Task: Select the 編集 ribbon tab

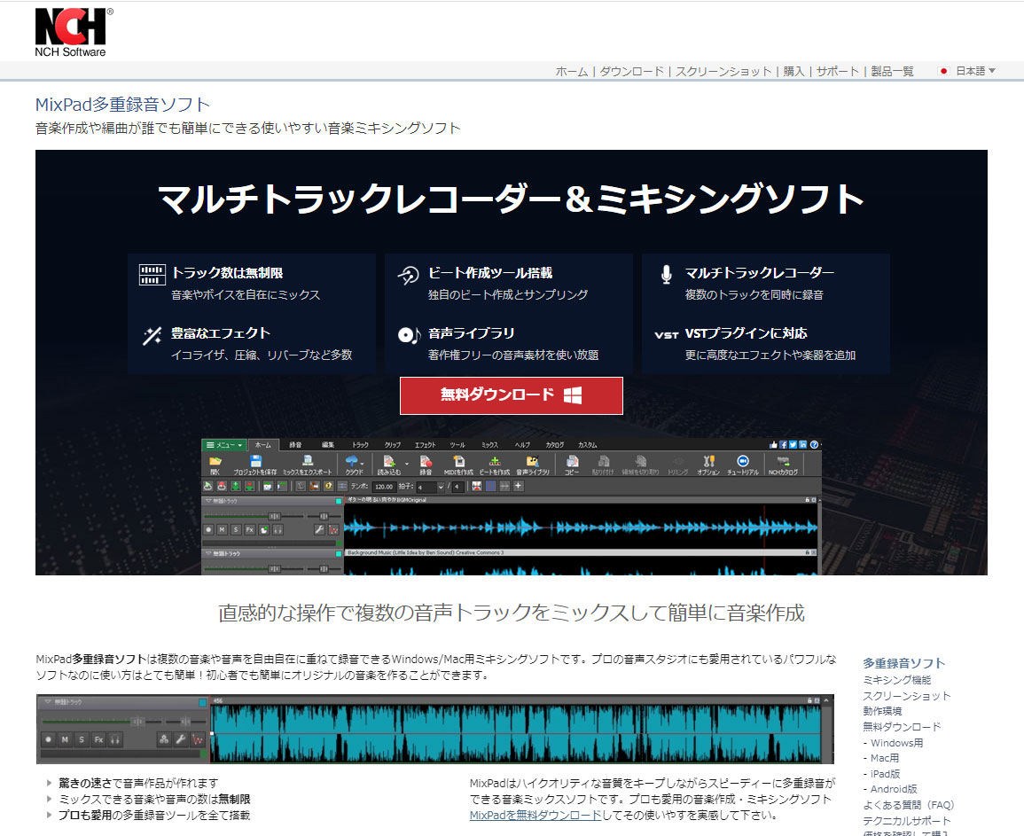Action: [x=328, y=445]
